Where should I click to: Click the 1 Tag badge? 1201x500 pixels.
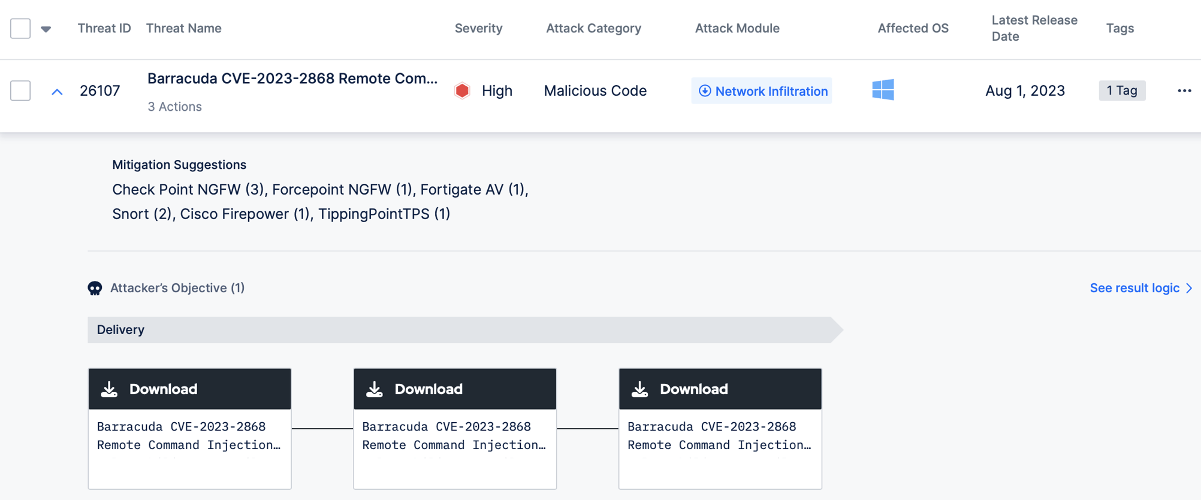pos(1122,90)
